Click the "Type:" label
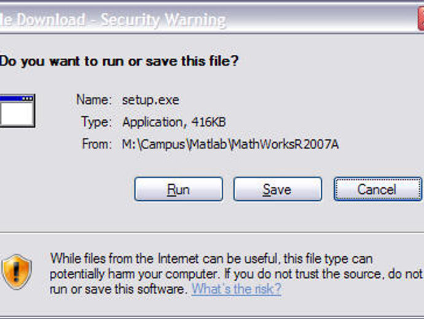 point(96,122)
